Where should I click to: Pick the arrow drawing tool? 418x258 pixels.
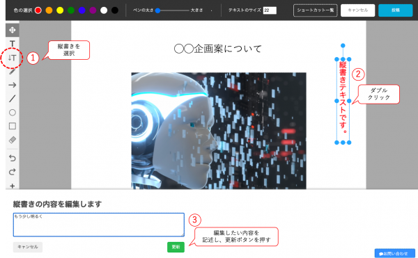[13, 85]
